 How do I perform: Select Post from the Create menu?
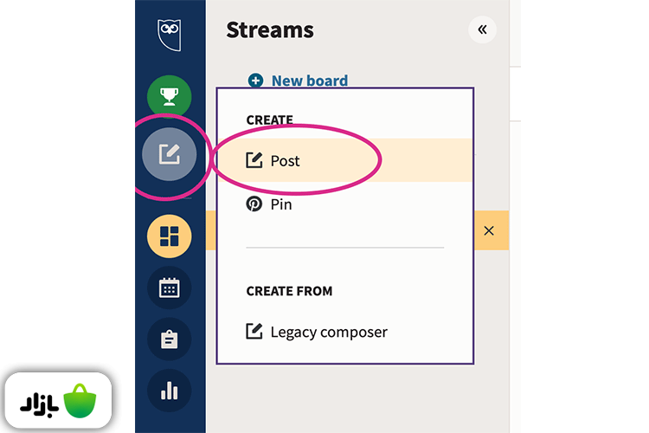[285, 160]
